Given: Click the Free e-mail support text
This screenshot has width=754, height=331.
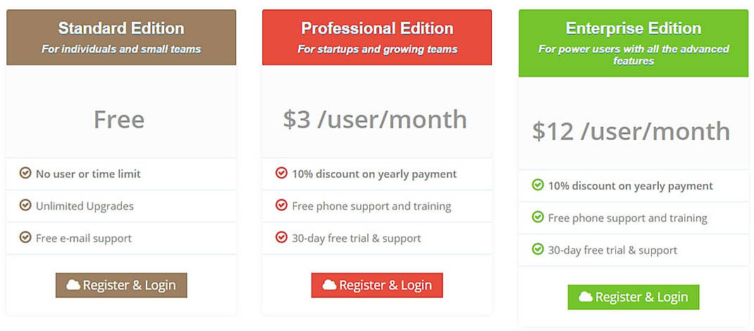Looking at the screenshot, I should (x=84, y=238).
